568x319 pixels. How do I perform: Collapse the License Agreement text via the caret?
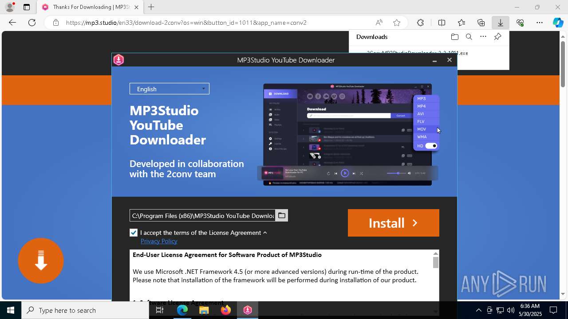265,233
